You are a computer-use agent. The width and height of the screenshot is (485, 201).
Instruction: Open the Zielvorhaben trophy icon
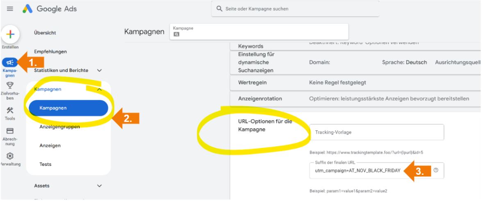click(x=10, y=85)
